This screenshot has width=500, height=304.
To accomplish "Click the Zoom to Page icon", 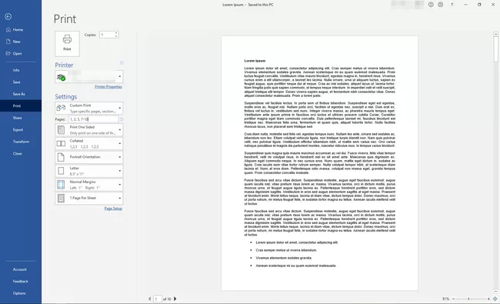I will (495, 299).
